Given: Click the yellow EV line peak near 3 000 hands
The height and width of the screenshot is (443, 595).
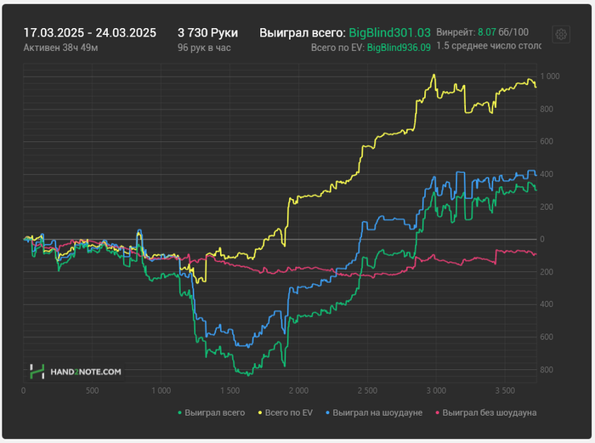Looking at the screenshot, I should point(434,75).
